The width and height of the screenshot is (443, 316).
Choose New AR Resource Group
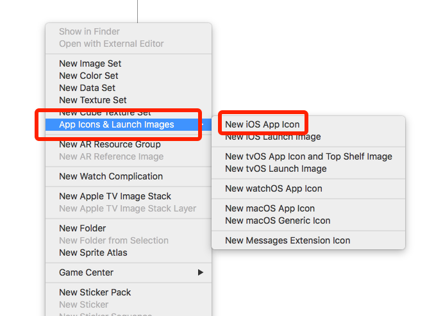click(129, 144)
